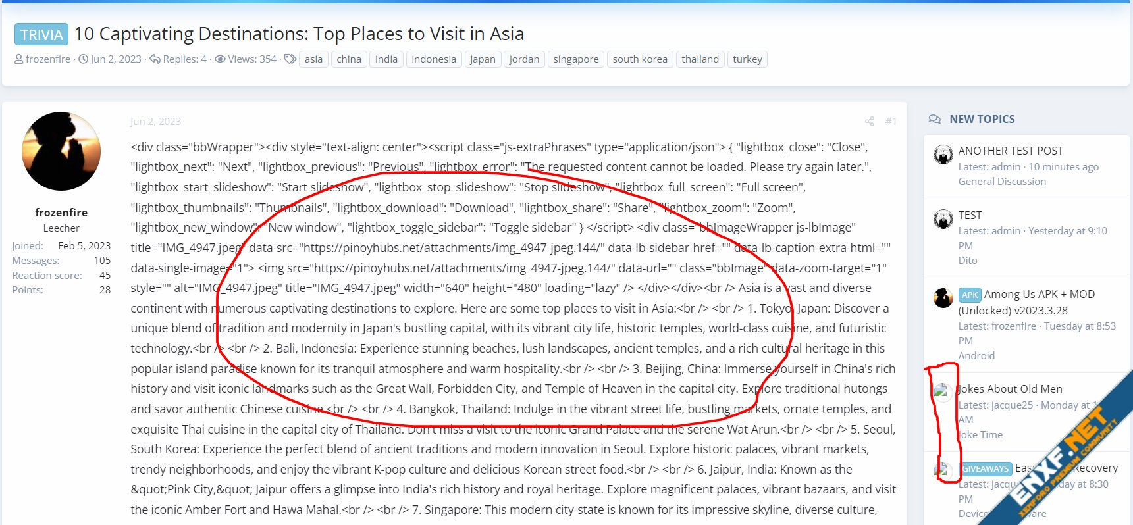
Task: Click the avatar beside Jokes About Old Men
Action: [943, 393]
